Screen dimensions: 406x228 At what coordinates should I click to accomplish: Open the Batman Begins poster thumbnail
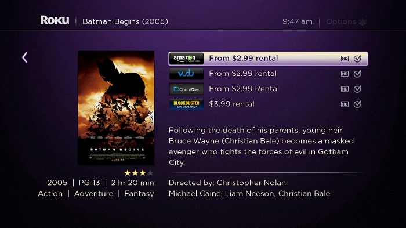tap(116, 108)
